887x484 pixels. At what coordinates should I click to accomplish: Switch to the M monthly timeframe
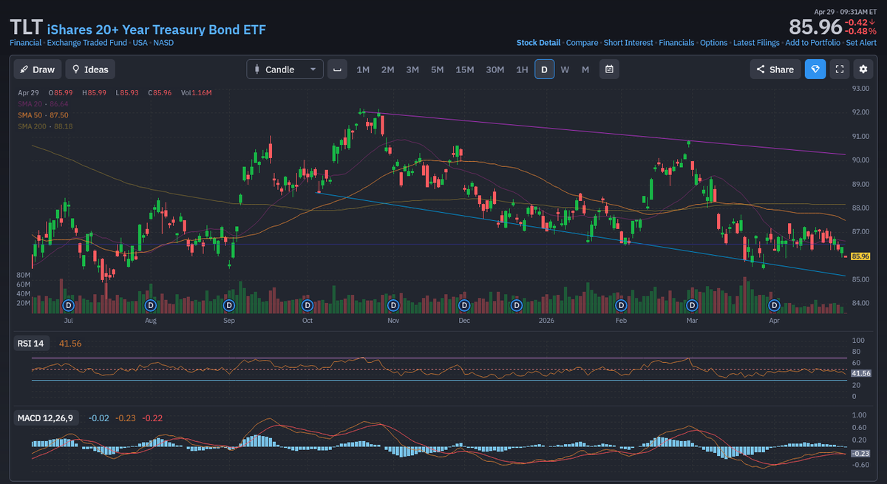pyautogui.click(x=585, y=69)
